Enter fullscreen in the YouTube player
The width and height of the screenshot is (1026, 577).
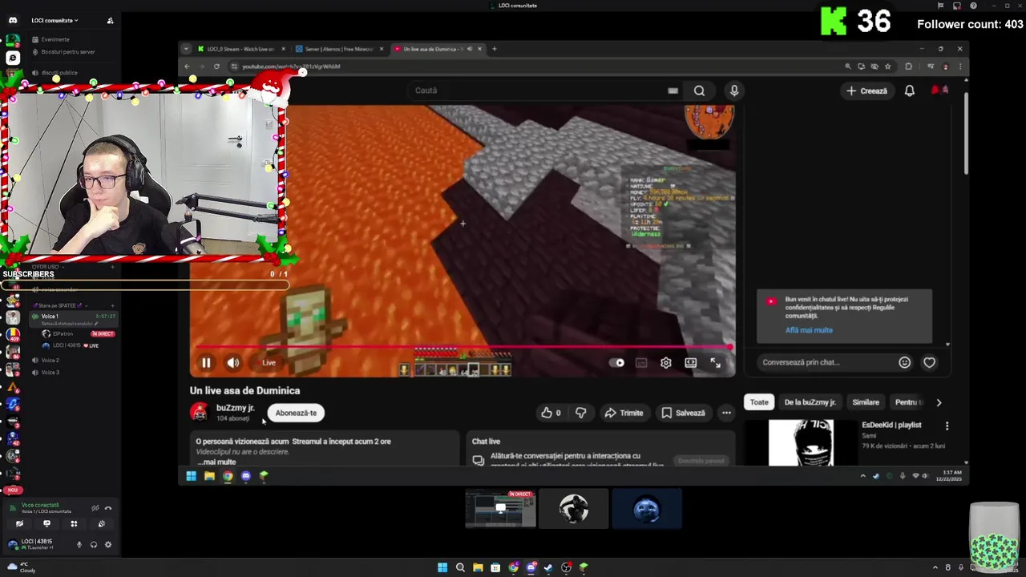click(715, 363)
